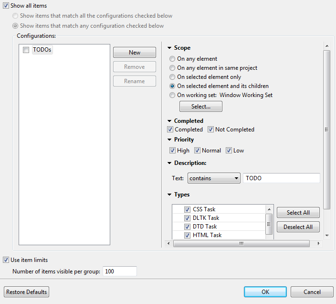Click Restore Defaults button
336x304 pixels.
point(27,292)
